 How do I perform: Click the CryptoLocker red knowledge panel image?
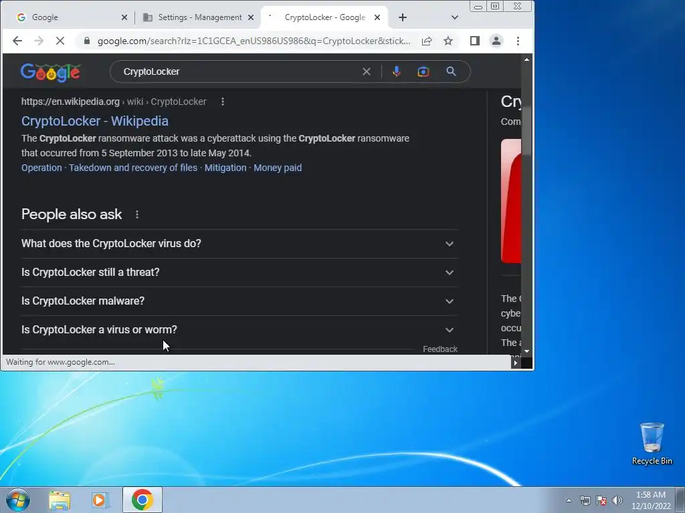[x=510, y=201]
